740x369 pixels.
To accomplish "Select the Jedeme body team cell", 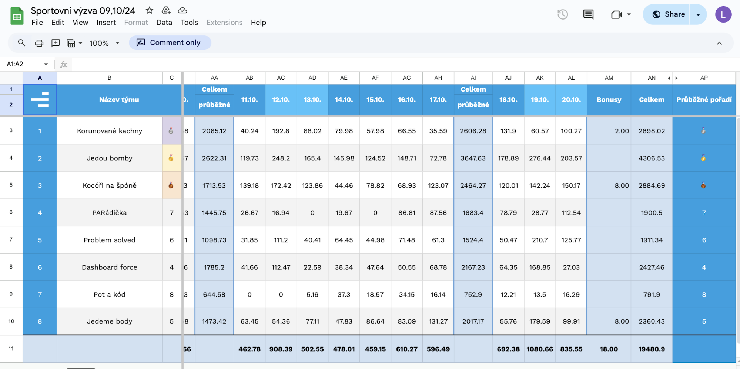I will point(110,321).
